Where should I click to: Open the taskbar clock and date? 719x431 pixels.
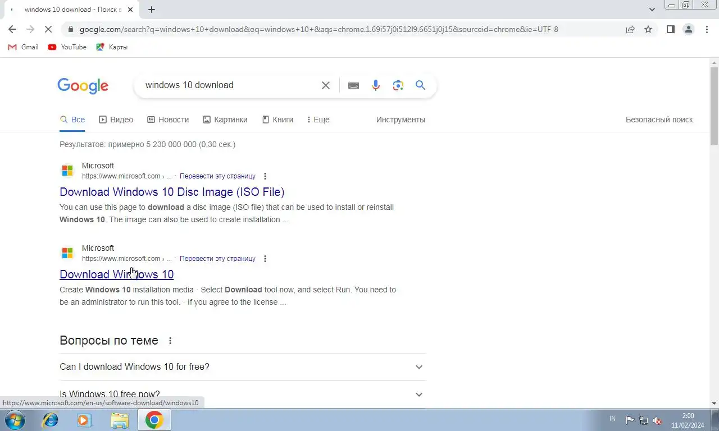coord(688,420)
